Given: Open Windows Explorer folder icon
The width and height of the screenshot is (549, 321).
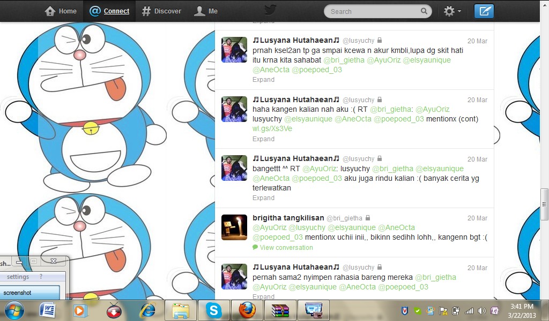Looking at the screenshot, I should (181, 310).
